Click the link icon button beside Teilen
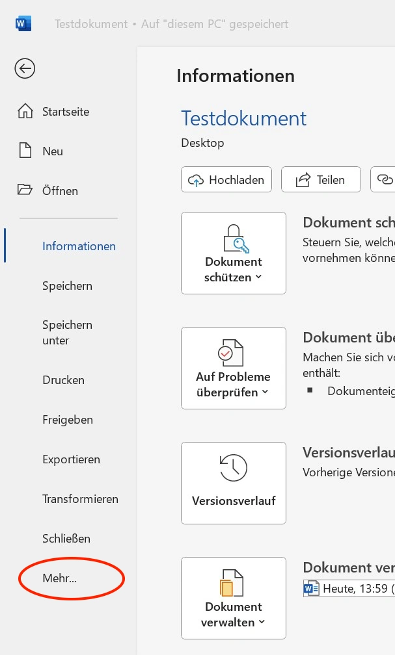 coord(385,180)
